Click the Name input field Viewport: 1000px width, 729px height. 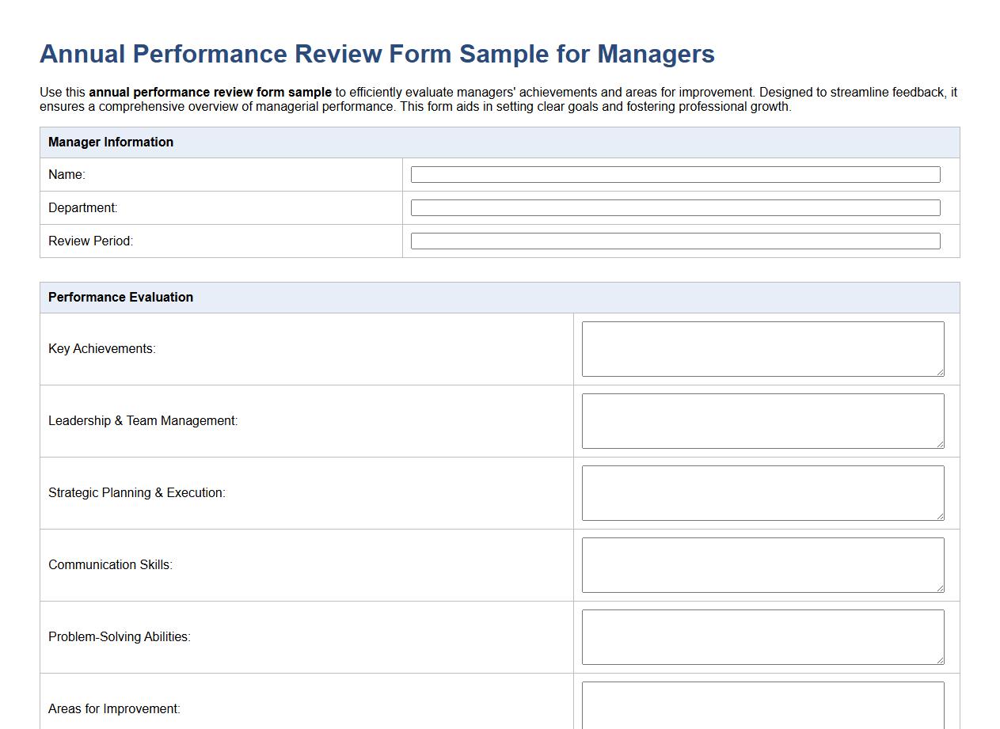pyautogui.click(x=675, y=174)
